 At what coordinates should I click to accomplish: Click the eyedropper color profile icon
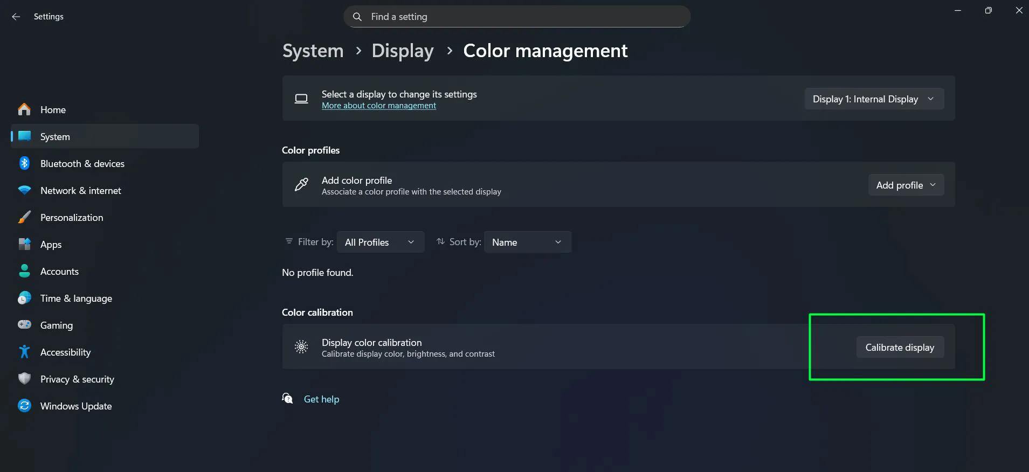301,185
